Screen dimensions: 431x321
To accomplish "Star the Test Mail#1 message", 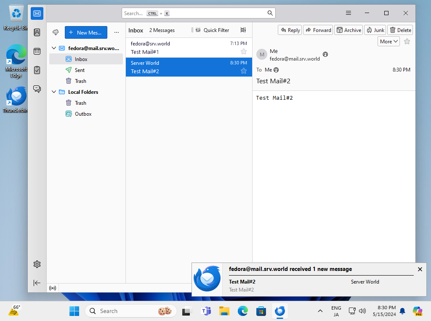I will pyautogui.click(x=243, y=51).
